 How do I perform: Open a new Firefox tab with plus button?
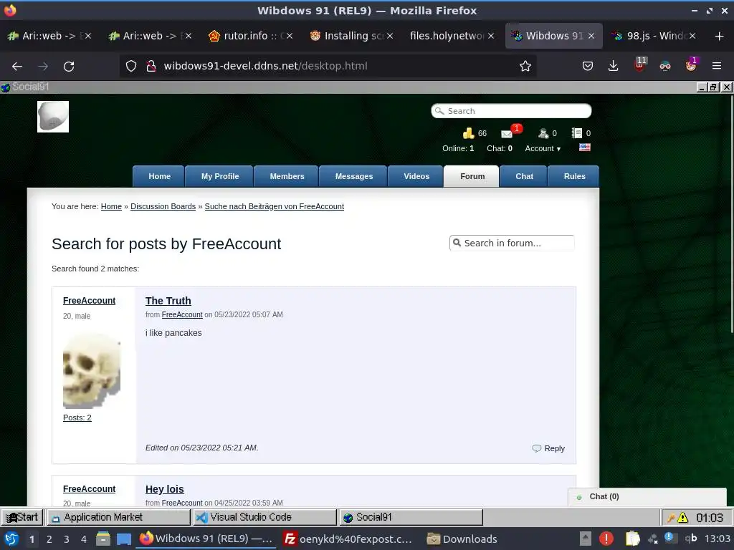720,36
